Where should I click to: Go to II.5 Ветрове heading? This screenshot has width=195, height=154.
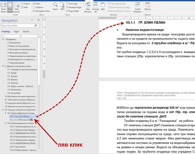[13, 83]
